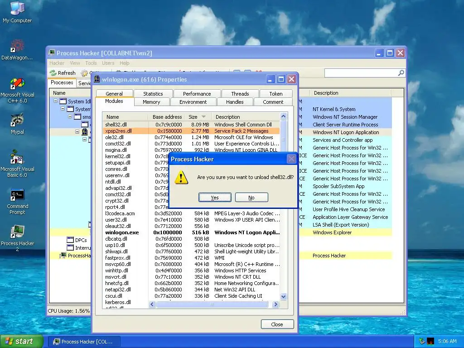Open the Process Hacker 2 desktop shortcut

(17, 238)
